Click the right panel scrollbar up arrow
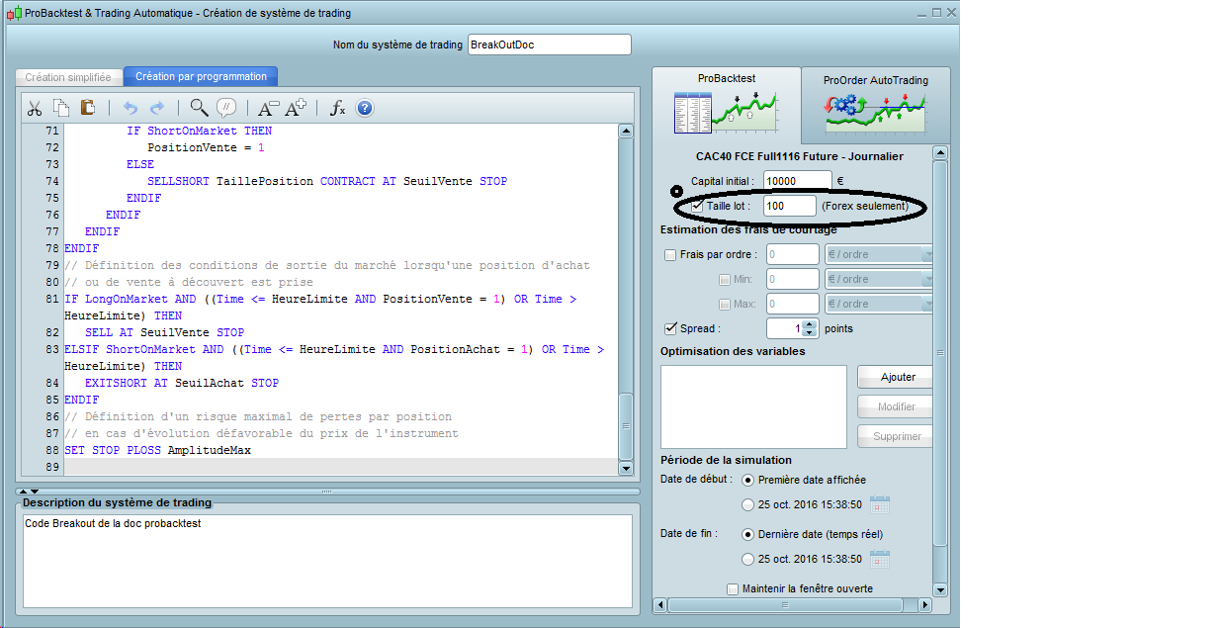Screen dimensions: 1223x628 pyautogui.click(x=940, y=153)
